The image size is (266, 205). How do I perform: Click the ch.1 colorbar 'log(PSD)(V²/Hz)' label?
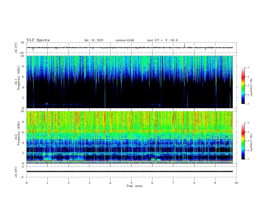(252, 87)
